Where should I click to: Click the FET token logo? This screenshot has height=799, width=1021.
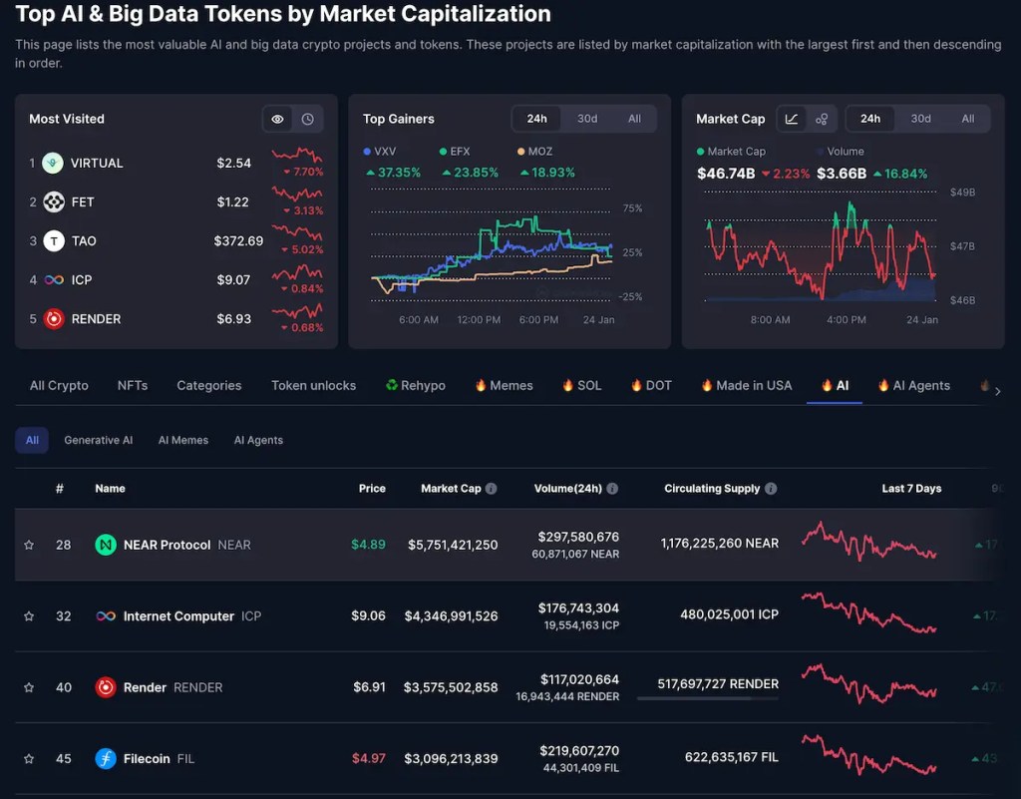pos(54,201)
